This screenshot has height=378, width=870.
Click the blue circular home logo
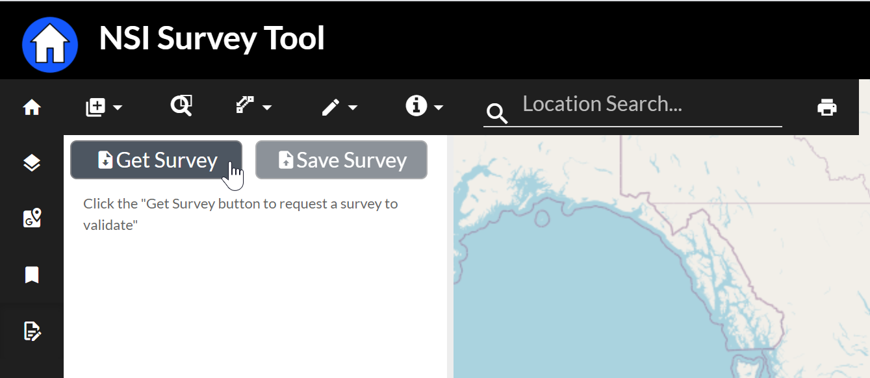pyautogui.click(x=50, y=44)
